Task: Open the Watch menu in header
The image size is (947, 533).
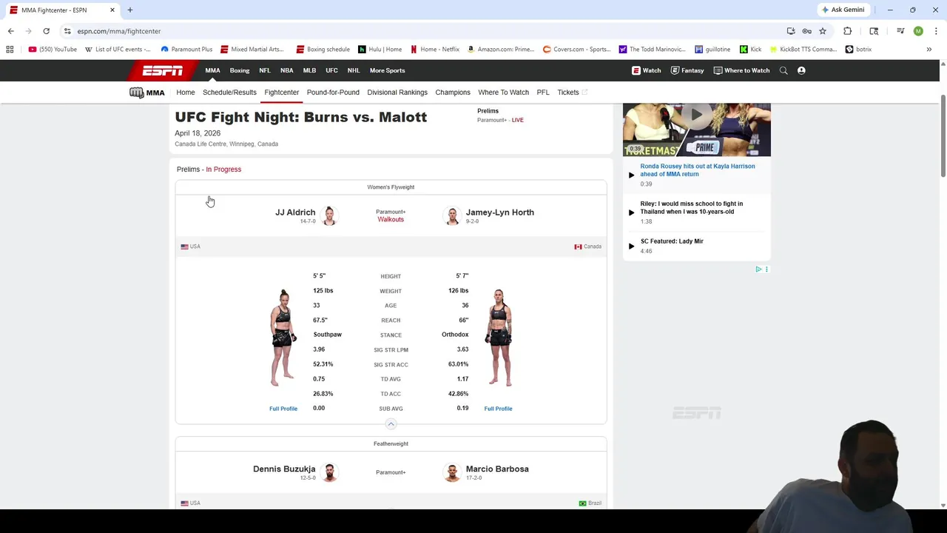Action: [646, 70]
